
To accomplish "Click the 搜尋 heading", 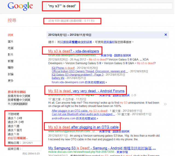I will click(x=12, y=20).
